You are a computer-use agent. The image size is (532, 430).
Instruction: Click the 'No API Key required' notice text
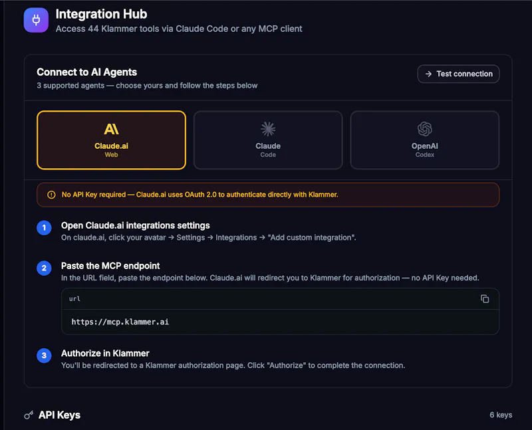(x=200, y=195)
